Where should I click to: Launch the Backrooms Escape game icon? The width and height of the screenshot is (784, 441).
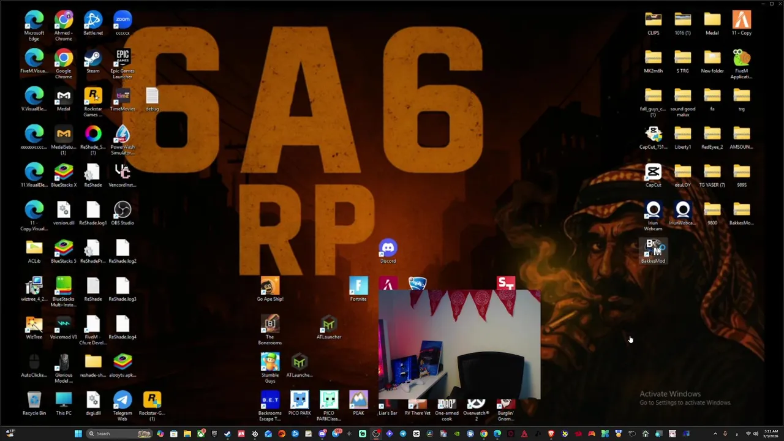(x=270, y=405)
